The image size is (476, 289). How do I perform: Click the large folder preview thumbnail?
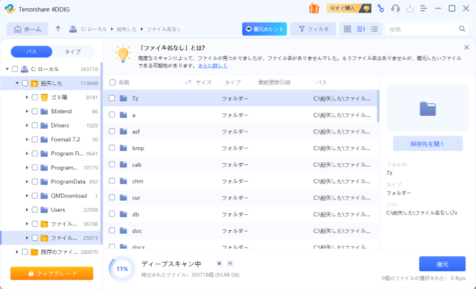pos(428,109)
